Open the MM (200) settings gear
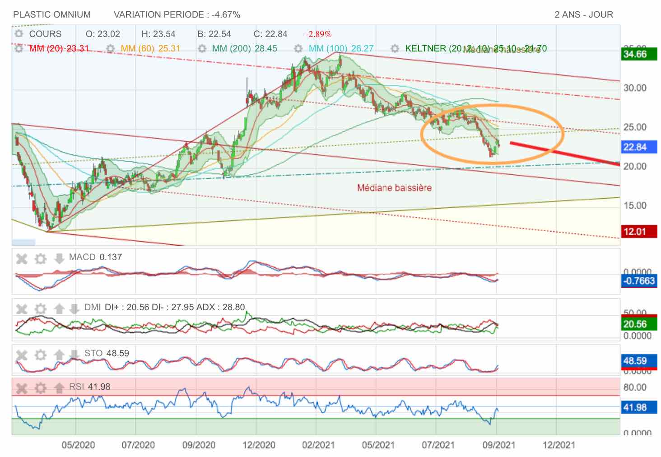 pos(202,48)
